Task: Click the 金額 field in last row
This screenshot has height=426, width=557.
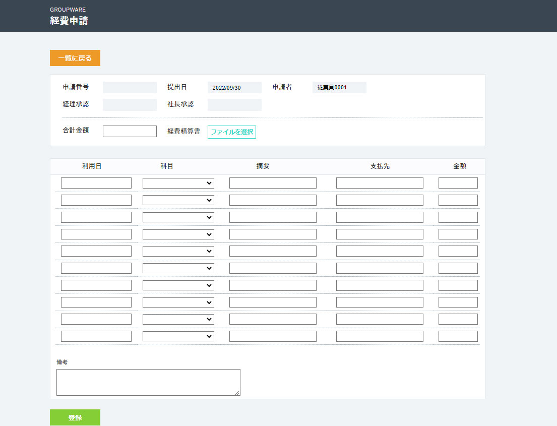Action: click(x=458, y=336)
